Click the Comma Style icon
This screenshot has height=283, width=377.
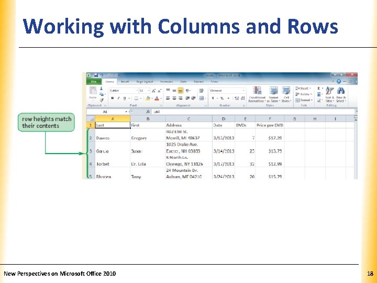[228, 98]
